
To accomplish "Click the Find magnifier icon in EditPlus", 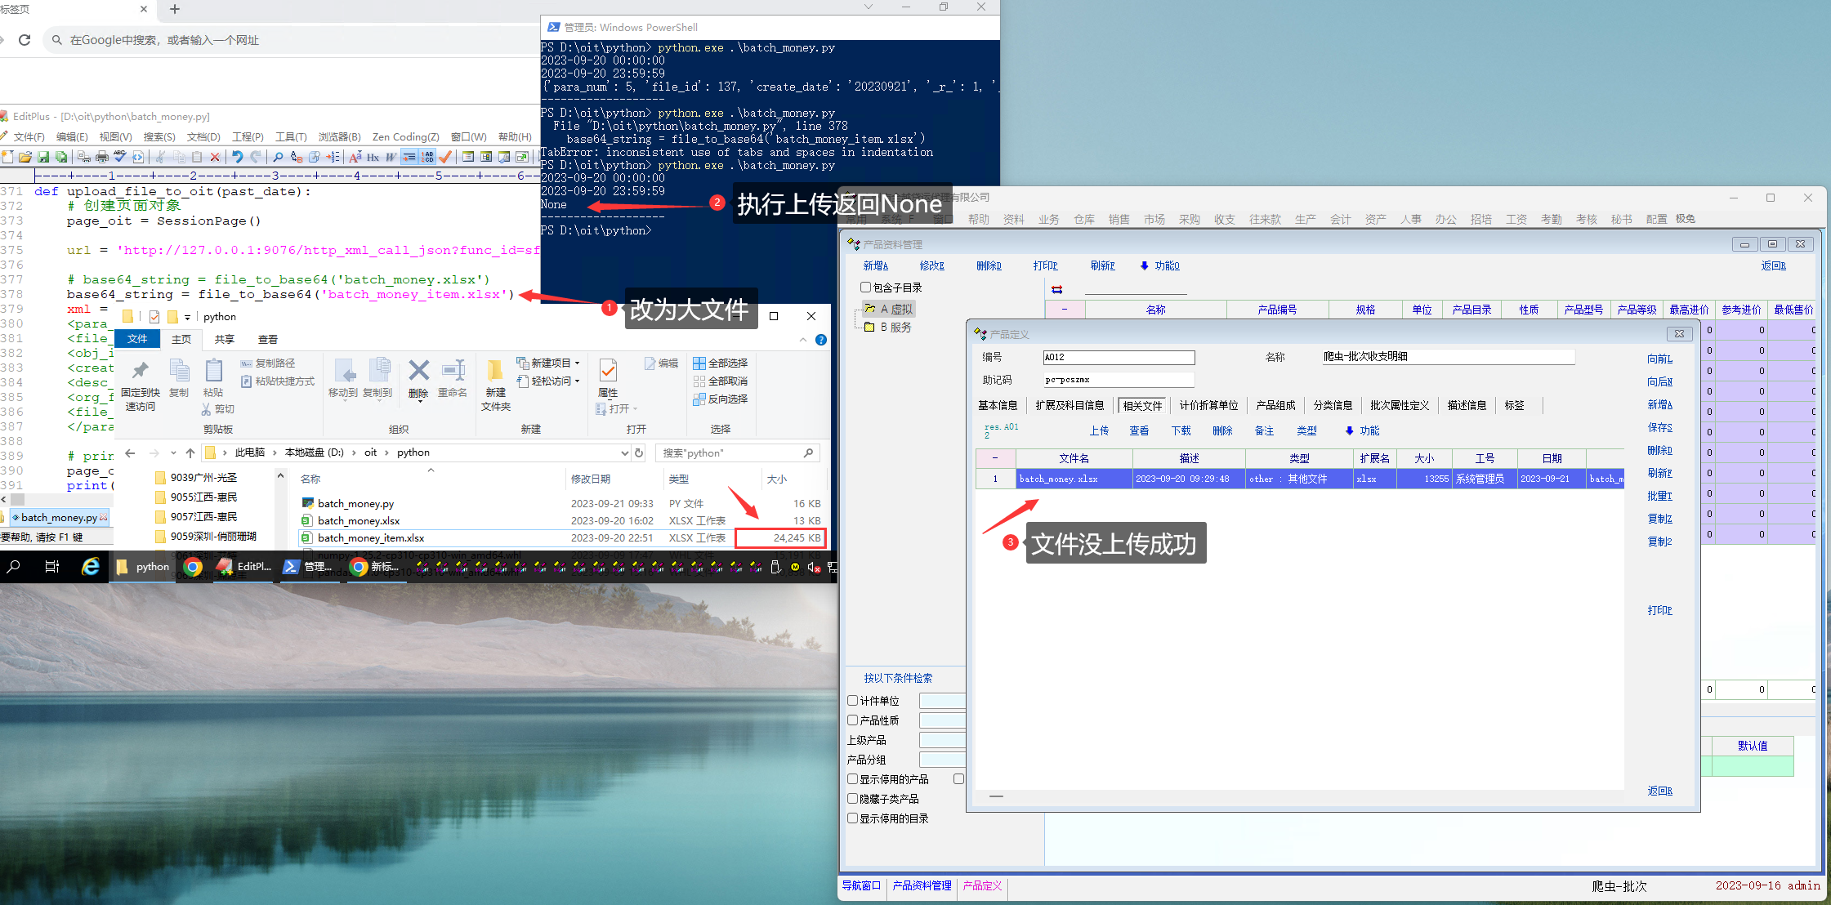I will [278, 157].
